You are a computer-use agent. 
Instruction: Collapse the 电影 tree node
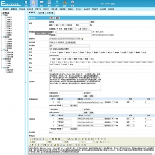[2, 15]
